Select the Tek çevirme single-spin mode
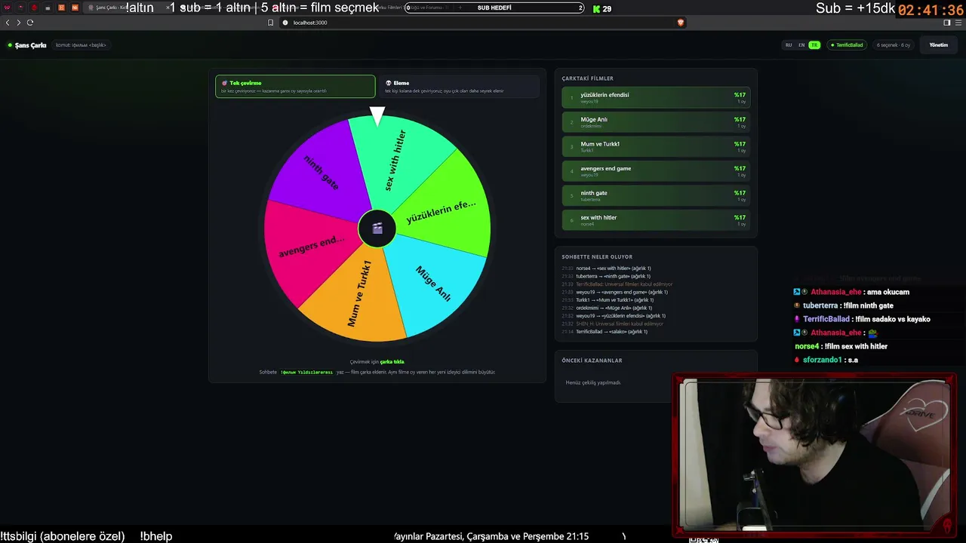966x543 pixels. 295,86
